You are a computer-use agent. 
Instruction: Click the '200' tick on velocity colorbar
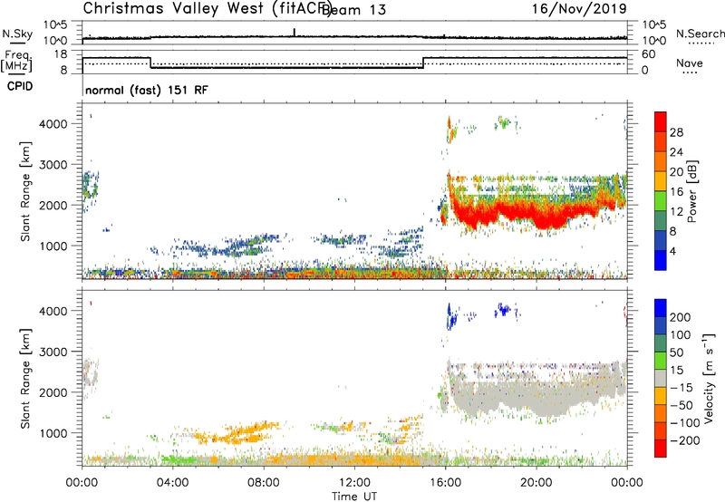(x=681, y=317)
